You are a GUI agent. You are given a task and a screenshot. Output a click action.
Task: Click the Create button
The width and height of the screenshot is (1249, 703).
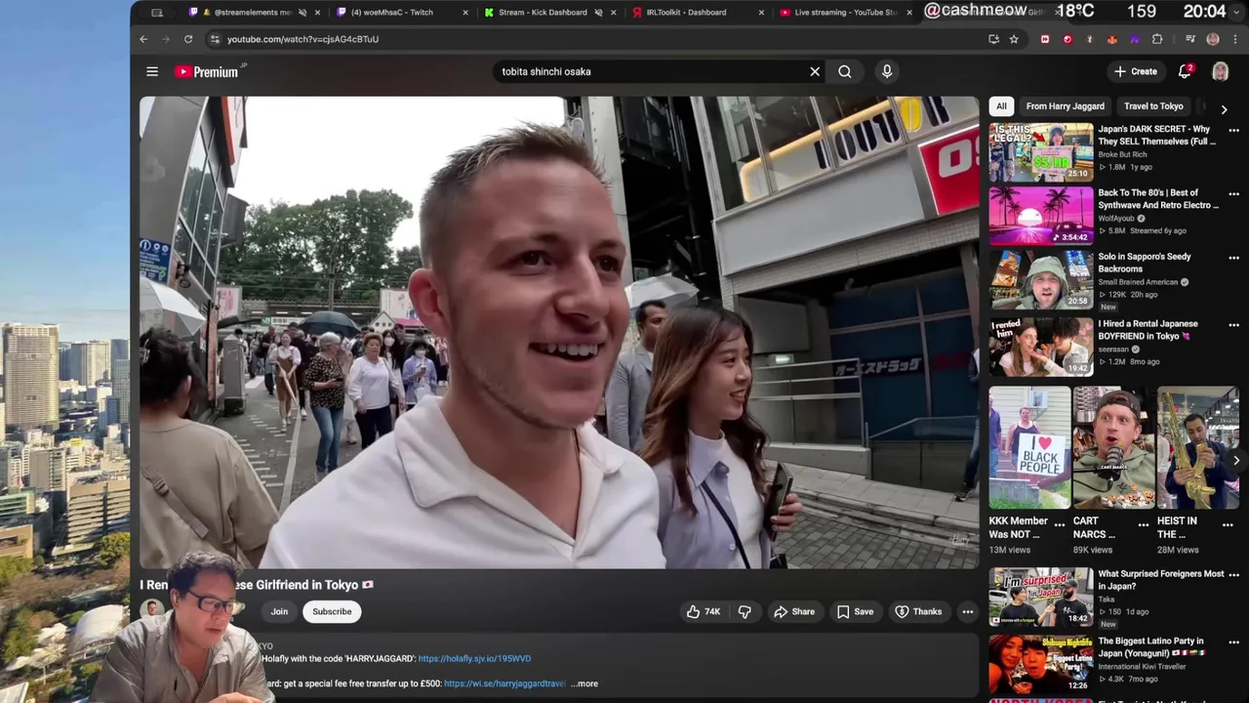[1136, 71]
